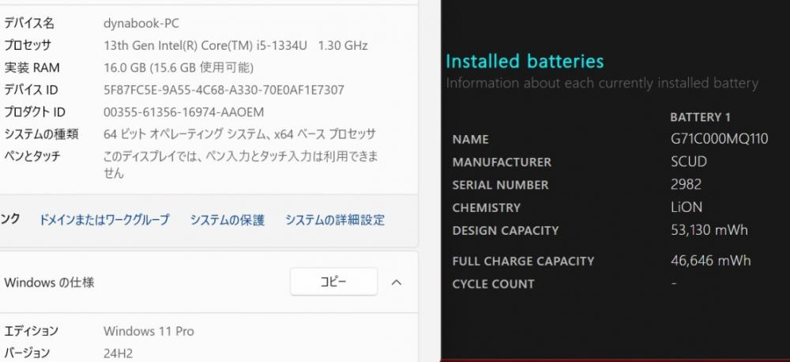Open システムの保護 link
The width and height of the screenshot is (790, 362).
[x=228, y=220]
